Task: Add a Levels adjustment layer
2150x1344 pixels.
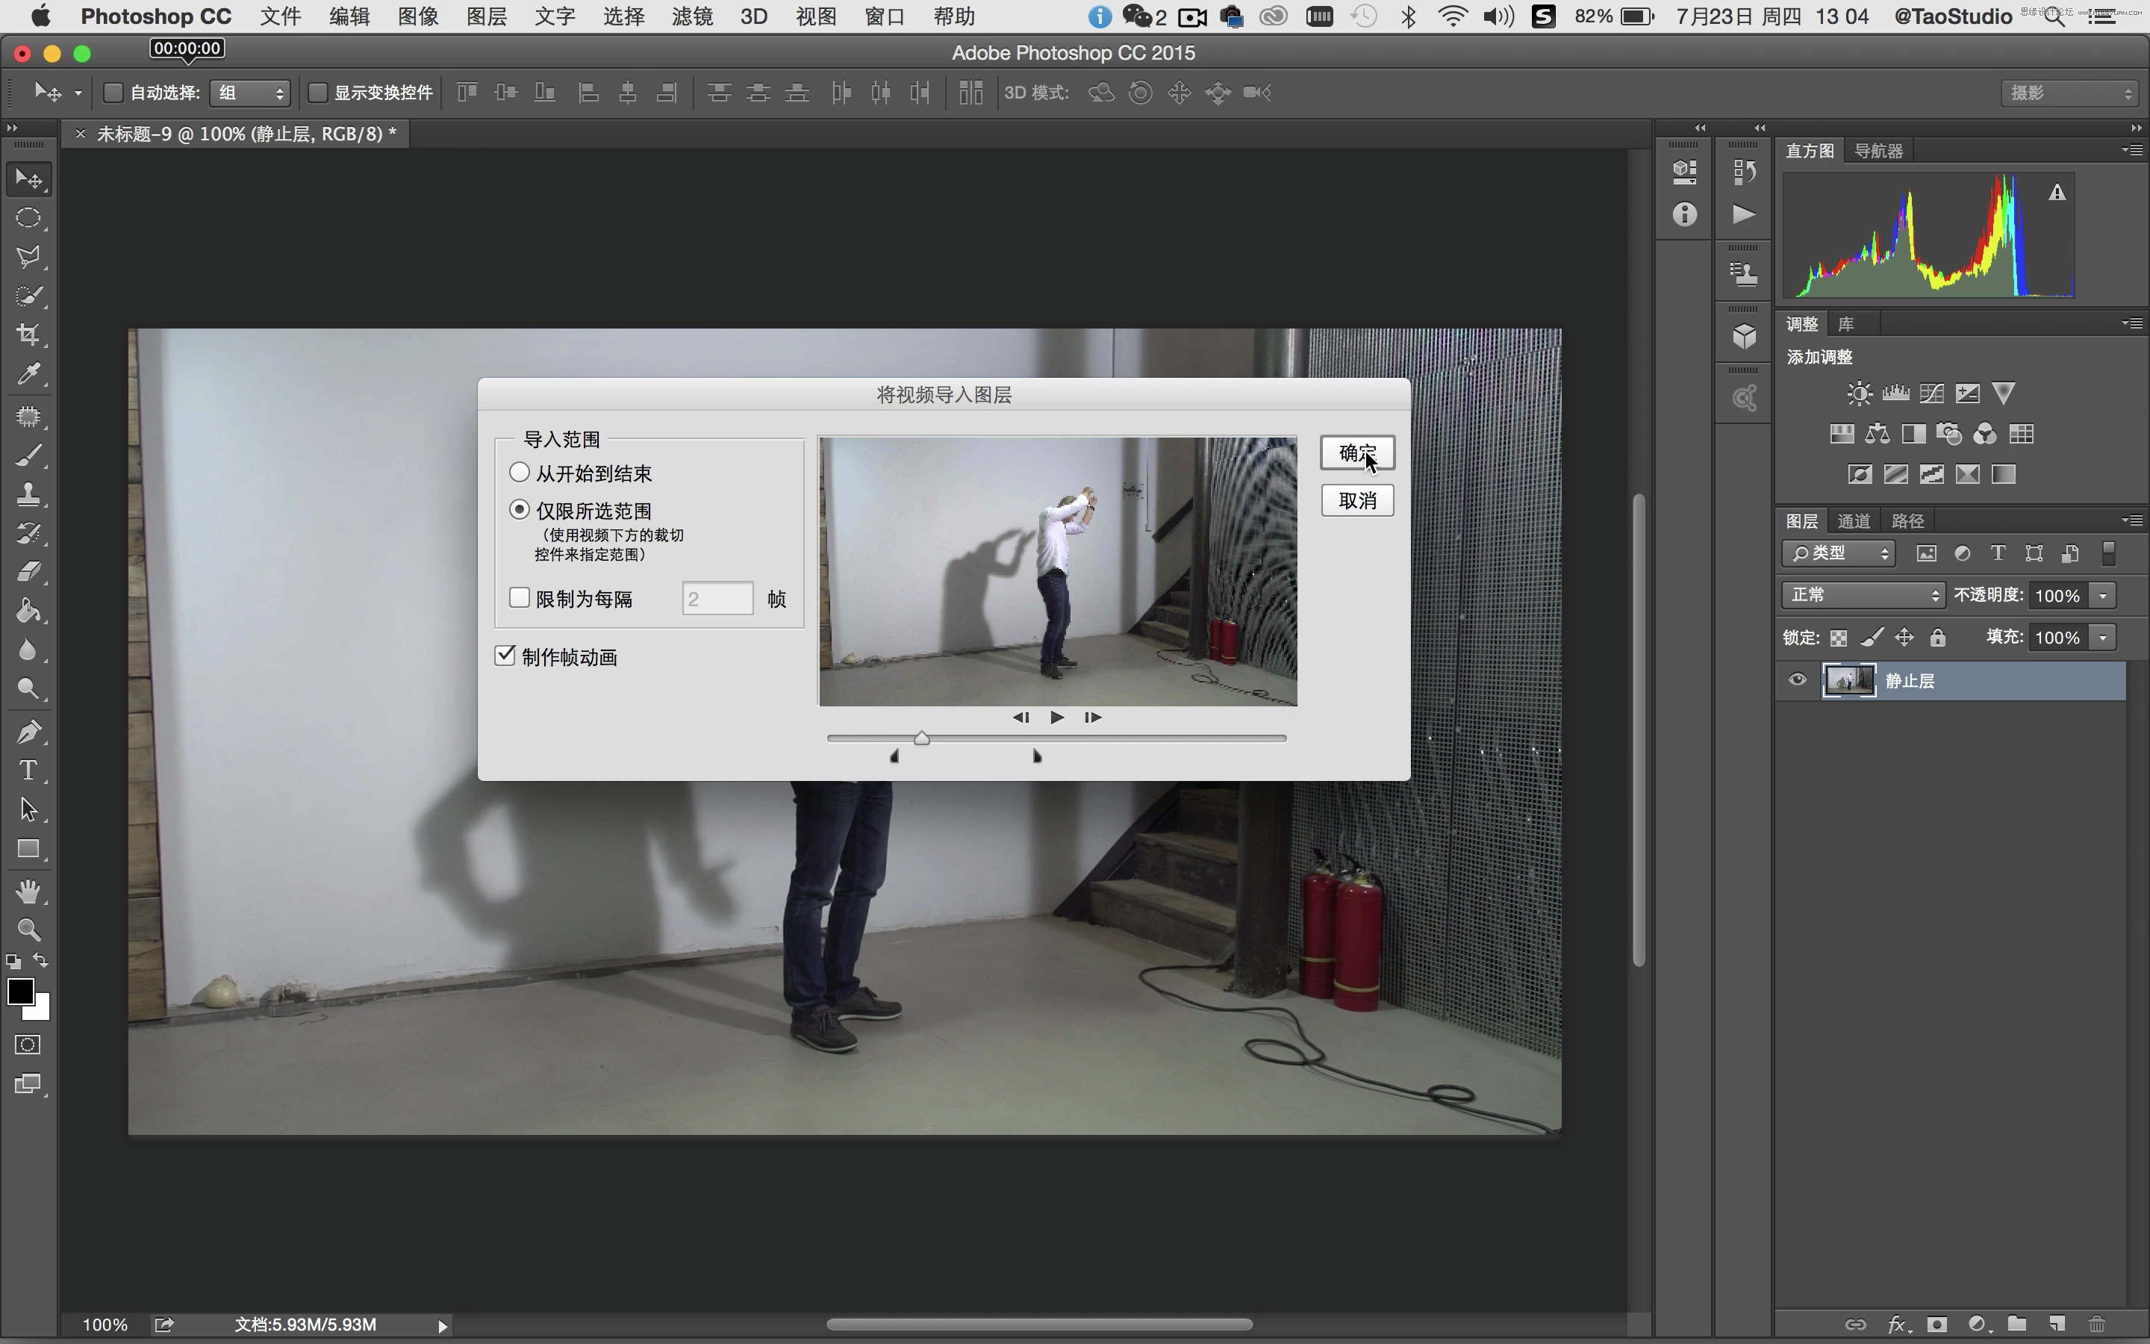Action: coord(1895,392)
